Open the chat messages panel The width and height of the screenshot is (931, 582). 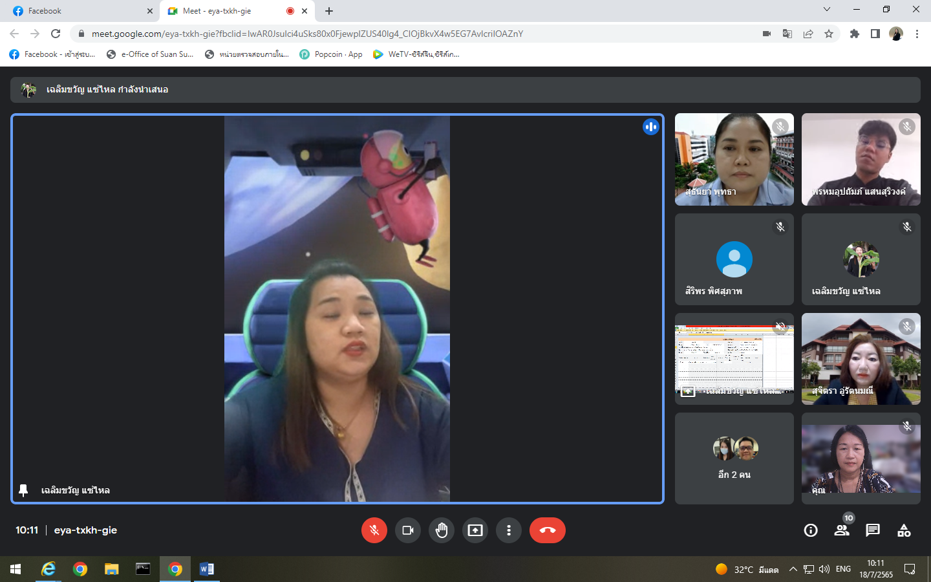click(x=873, y=530)
